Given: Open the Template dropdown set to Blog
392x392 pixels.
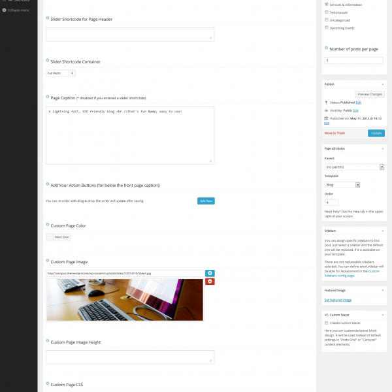Looking at the screenshot, I should coord(342,185).
